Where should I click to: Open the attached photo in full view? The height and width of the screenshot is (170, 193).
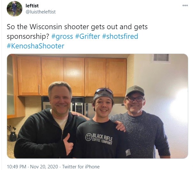pos(97,106)
